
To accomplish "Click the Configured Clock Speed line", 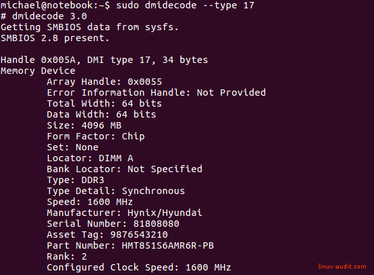I will click(x=139, y=267).
